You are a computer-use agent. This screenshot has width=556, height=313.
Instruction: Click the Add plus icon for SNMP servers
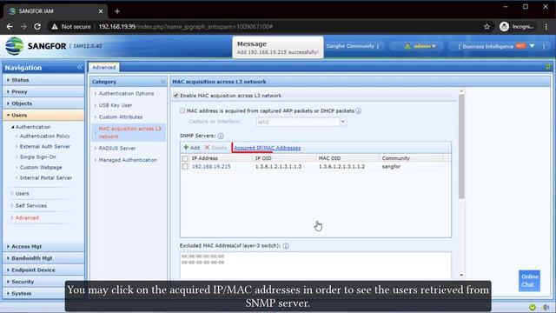(186, 147)
